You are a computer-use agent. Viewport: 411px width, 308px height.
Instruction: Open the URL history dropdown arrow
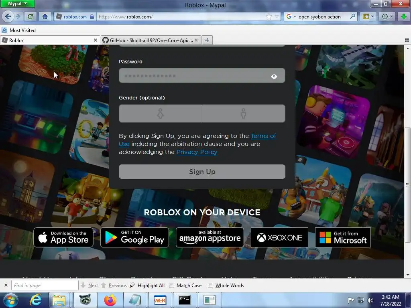coord(277,17)
